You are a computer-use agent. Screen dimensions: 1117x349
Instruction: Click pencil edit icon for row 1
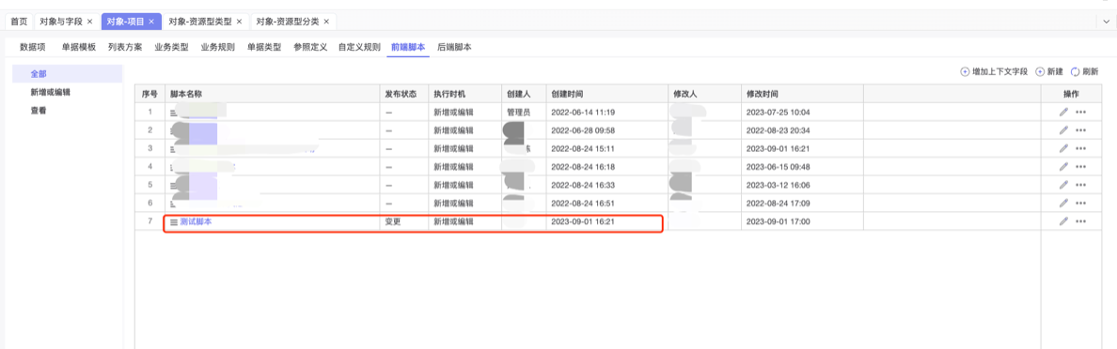click(x=1063, y=112)
